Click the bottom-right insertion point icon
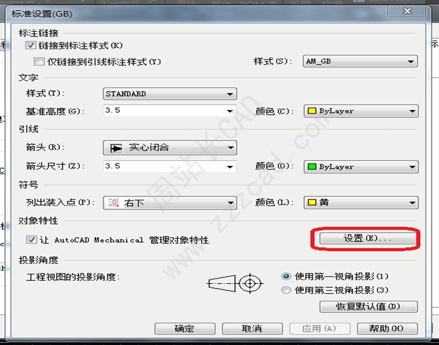This screenshot has height=345, width=439. coord(113,203)
